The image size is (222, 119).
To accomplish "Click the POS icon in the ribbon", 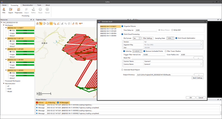I will coord(4,10).
